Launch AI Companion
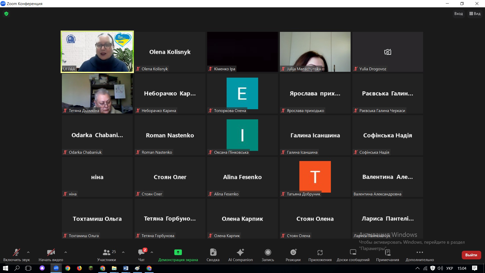Viewport: 485px width, 273px height. 240,255
